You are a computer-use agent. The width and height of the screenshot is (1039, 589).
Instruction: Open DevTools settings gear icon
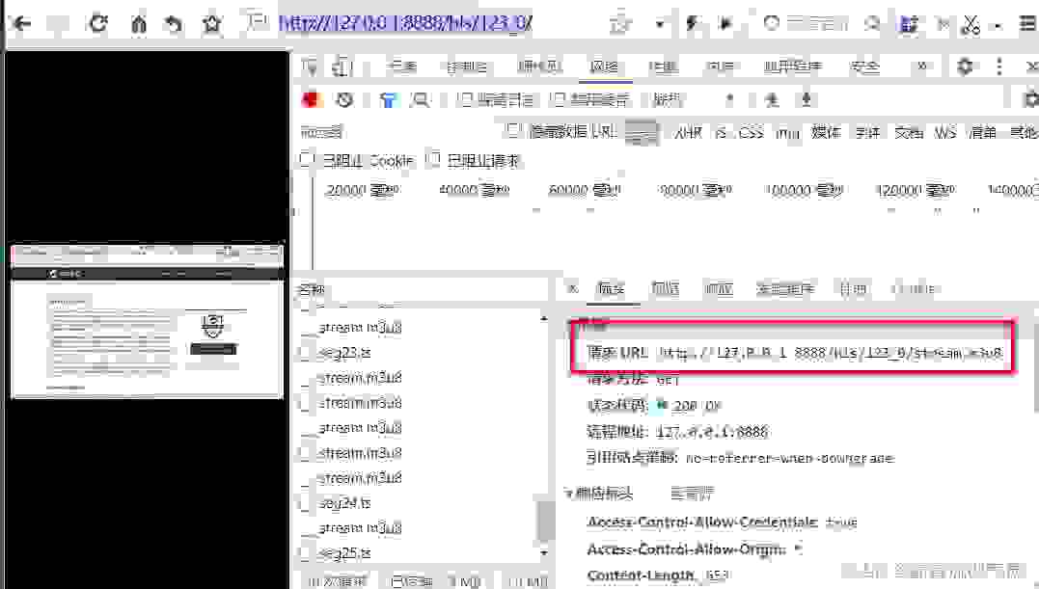click(x=965, y=67)
